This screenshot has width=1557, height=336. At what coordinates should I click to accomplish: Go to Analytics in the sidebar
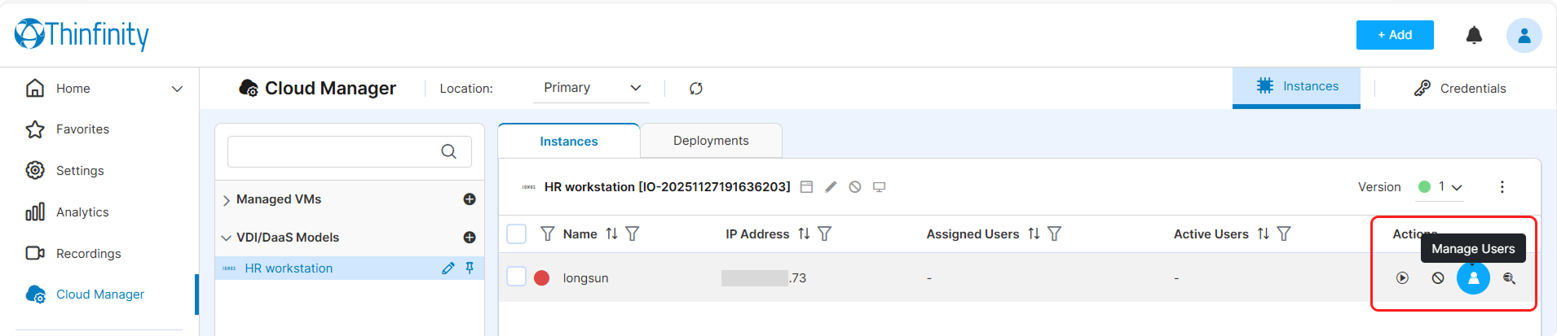pos(82,212)
